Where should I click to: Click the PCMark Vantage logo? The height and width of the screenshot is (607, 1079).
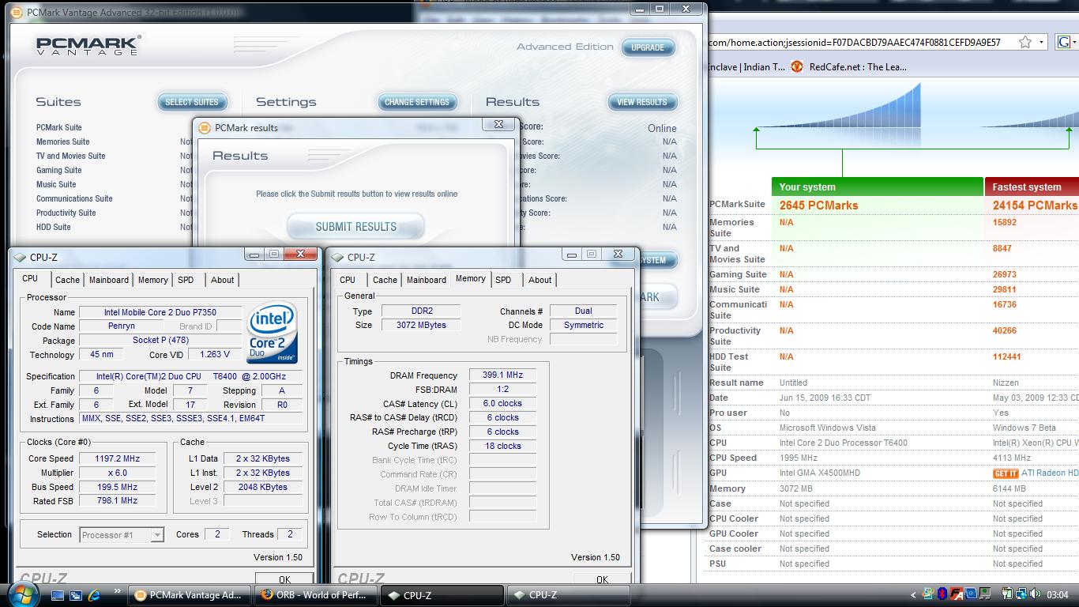tap(88, 45)
